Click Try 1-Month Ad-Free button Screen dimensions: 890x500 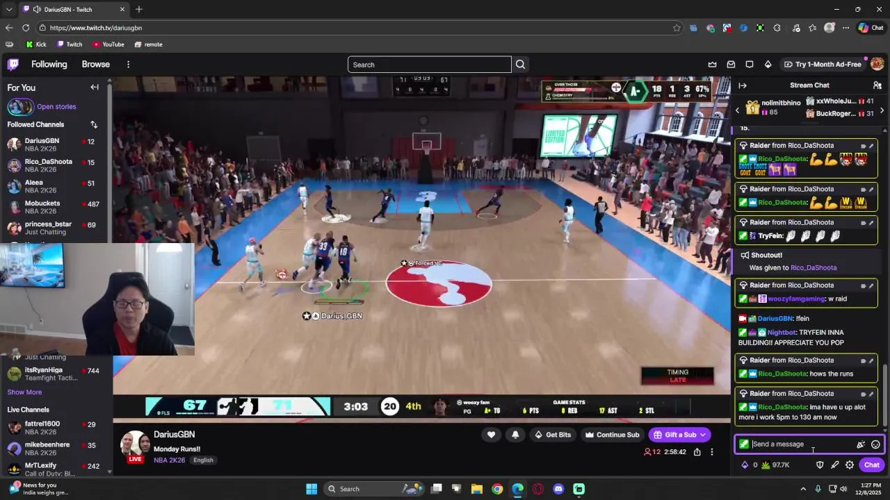823,65
